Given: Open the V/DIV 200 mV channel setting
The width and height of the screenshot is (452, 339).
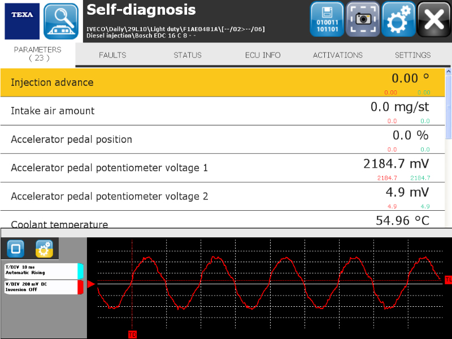Looking at the screenshot, I should point(42,286).
